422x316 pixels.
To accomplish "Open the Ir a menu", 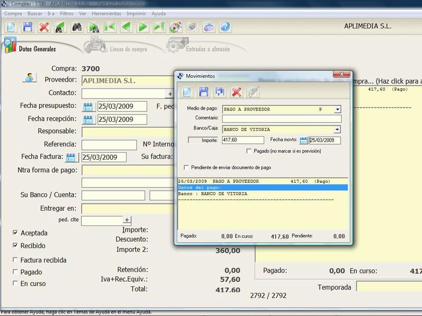I will (x=51, y=14).
